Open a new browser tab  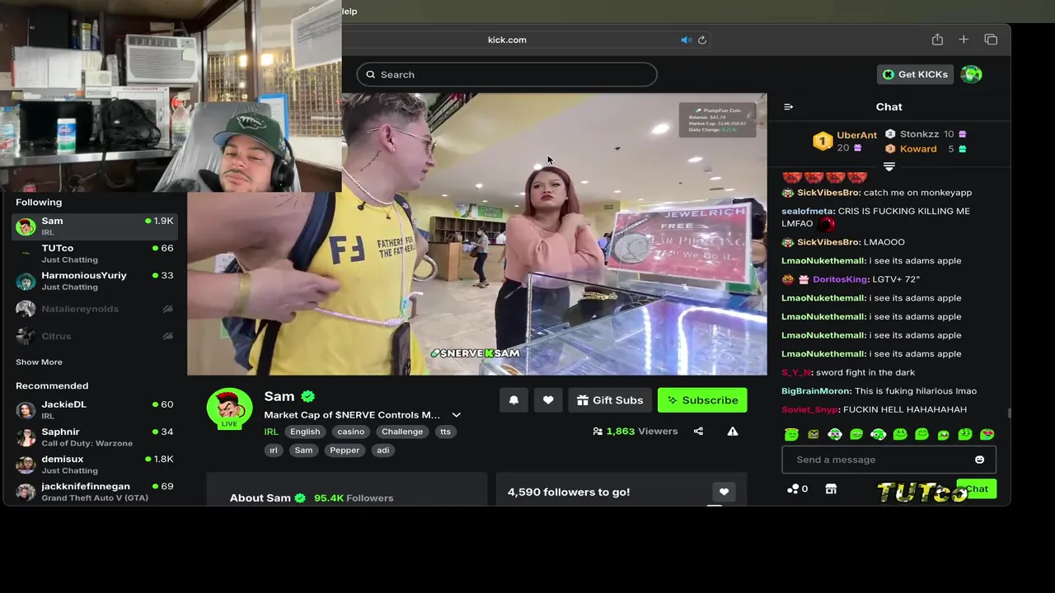click(x=964, y=40)
